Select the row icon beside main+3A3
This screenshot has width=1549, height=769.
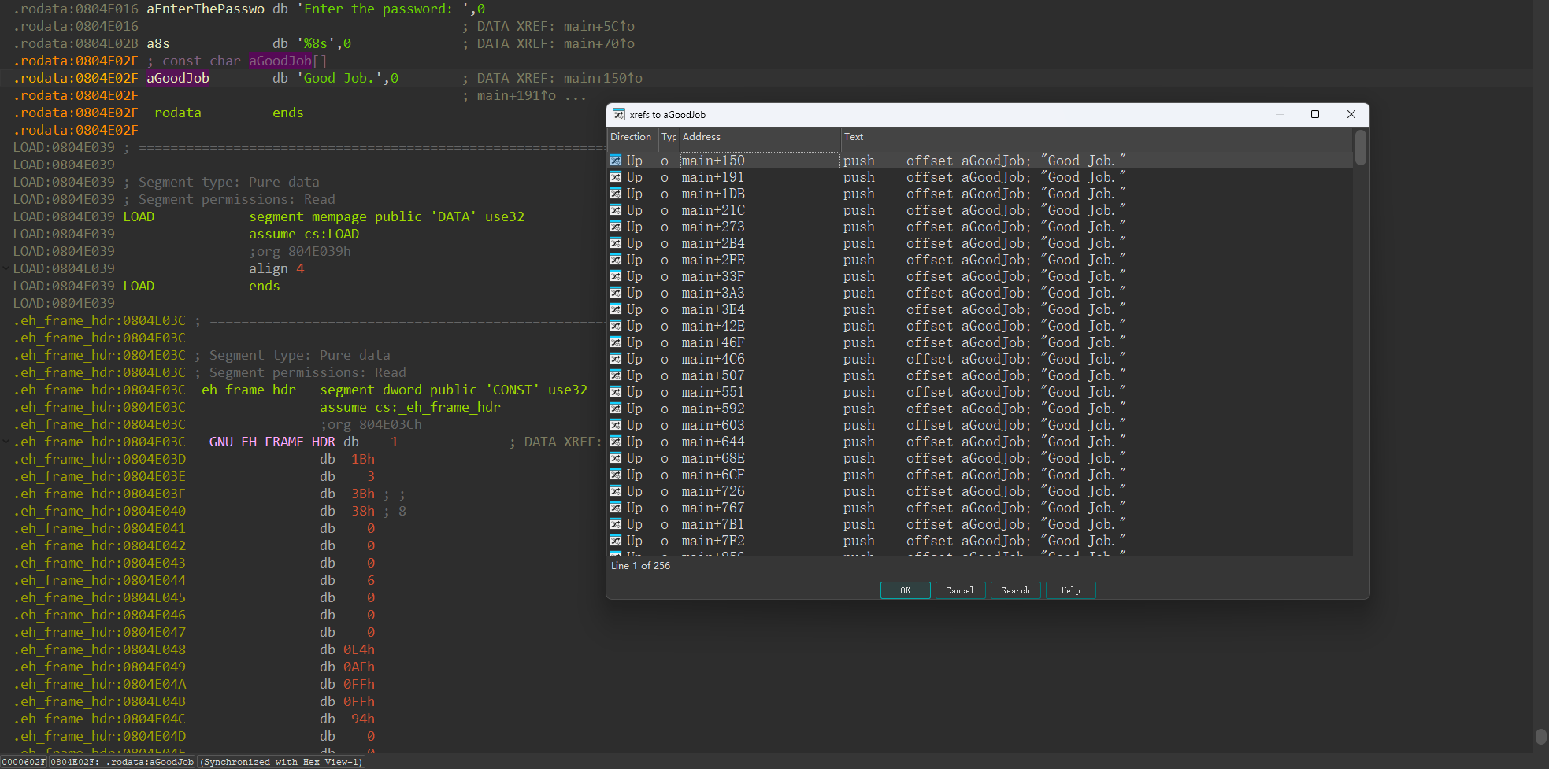click(616, 293)
